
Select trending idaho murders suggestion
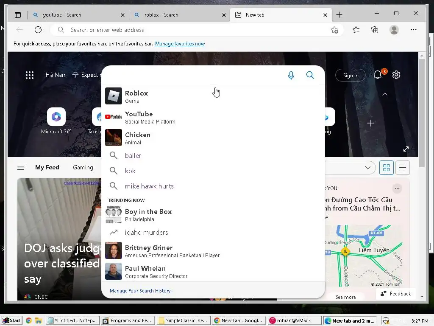click(x=213, y=232)
